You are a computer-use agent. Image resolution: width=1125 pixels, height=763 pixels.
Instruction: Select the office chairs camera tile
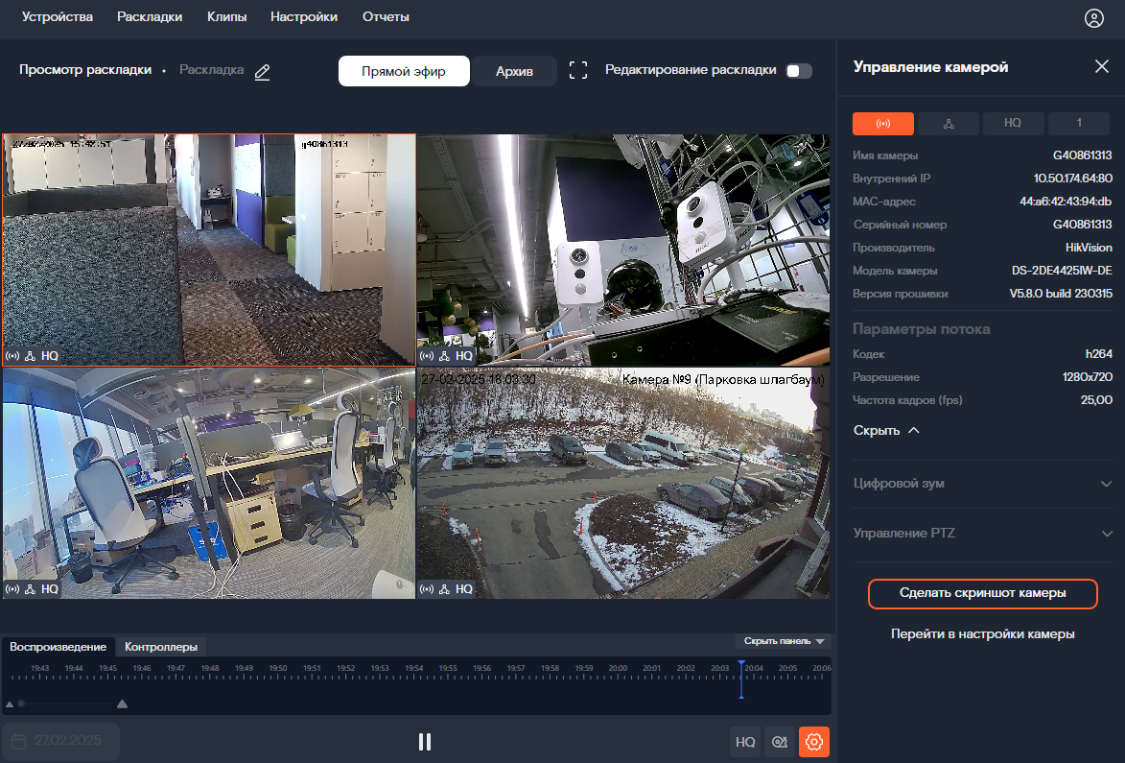tap(209, 483)
